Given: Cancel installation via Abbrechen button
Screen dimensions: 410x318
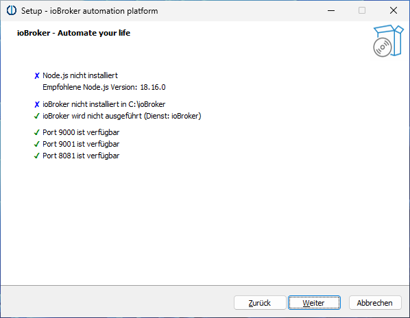Looking at the screenshot, I should point(375,303).
